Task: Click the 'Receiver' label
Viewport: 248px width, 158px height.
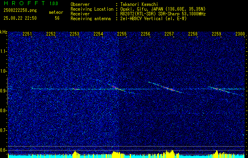Action: pyautogui.click(x=80, y=14)
